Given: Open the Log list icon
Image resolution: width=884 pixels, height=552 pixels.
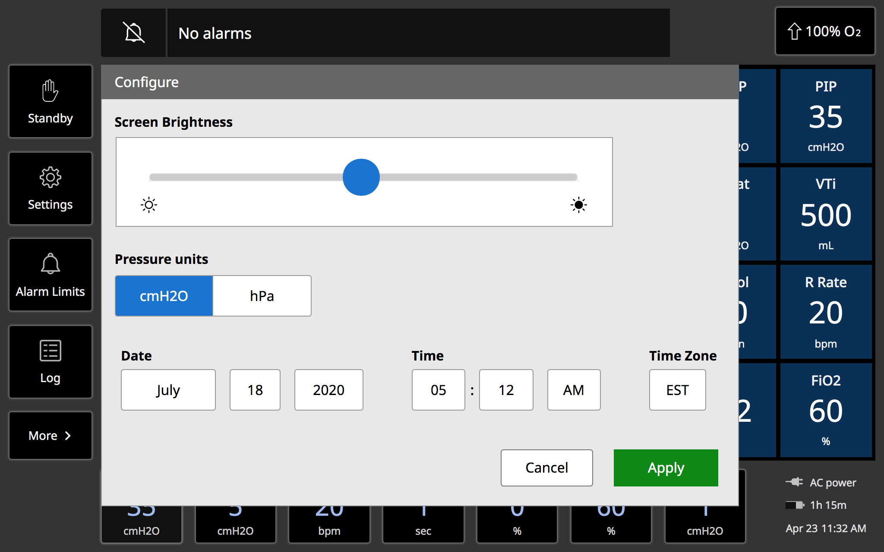Looking at the screenshot, I should point(51,351).
